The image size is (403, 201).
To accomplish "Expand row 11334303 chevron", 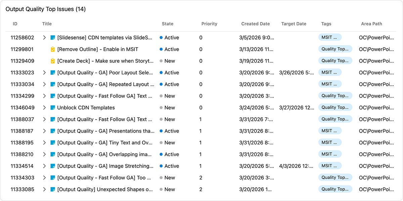I will [44, 178].
